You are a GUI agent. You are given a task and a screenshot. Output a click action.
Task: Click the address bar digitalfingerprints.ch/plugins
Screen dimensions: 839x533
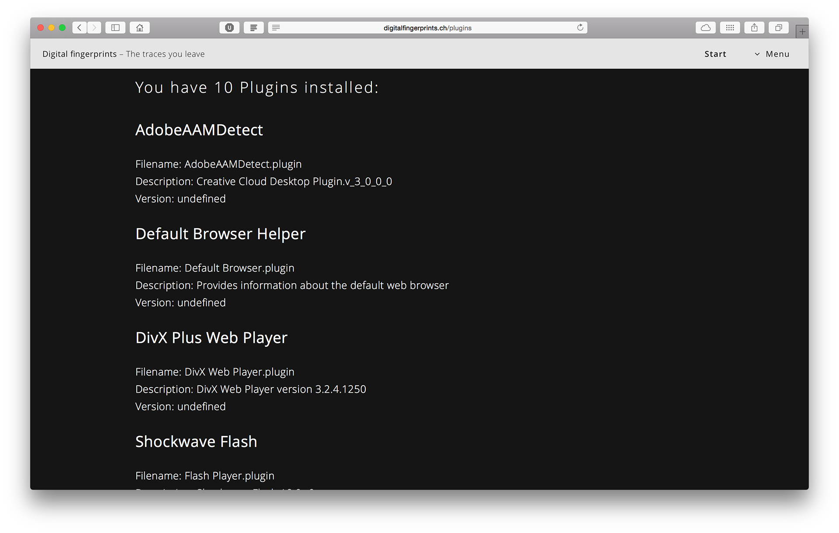pos(427,28)
